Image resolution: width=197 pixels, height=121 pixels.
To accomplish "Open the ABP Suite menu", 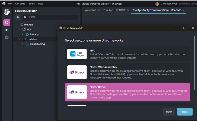I will coord(20,4).
